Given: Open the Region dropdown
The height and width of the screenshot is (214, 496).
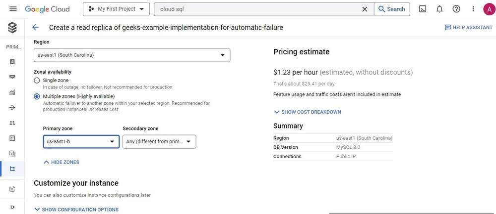Looking at the screenshot, I should click(x=132, y=55).
